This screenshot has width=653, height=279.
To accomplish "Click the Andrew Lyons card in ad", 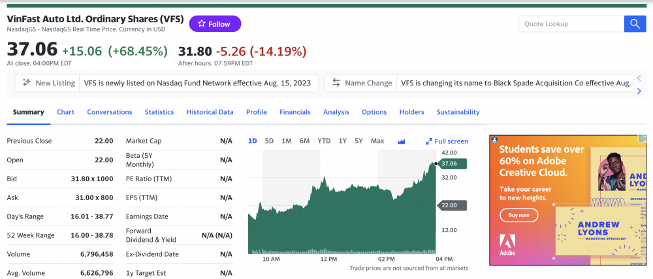I will coord(598,231).
